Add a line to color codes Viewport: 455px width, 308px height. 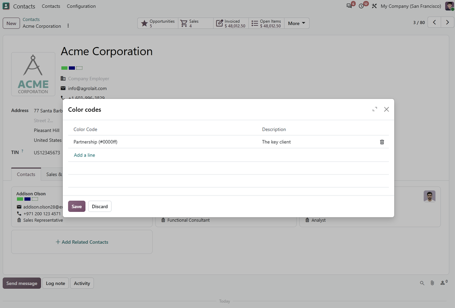pyautogui.click(x=85, y=155)
